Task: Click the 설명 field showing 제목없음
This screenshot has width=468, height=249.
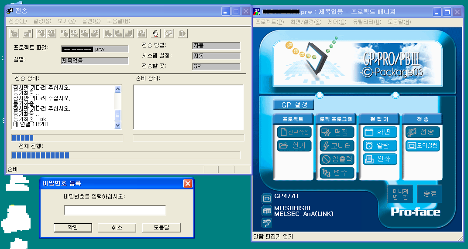Action: point(95,61)
